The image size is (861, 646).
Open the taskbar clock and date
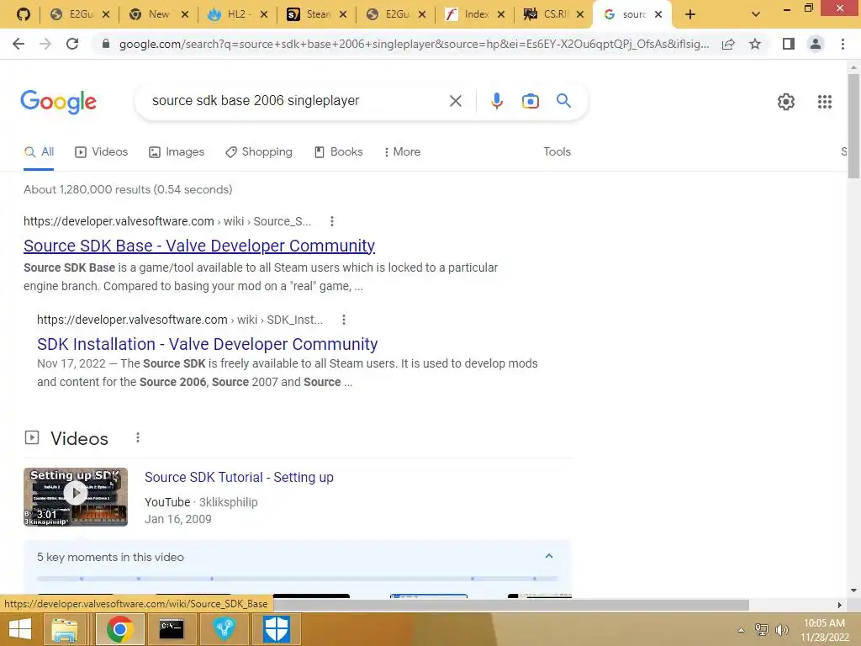pyautogui.click(x=824, y=630)
